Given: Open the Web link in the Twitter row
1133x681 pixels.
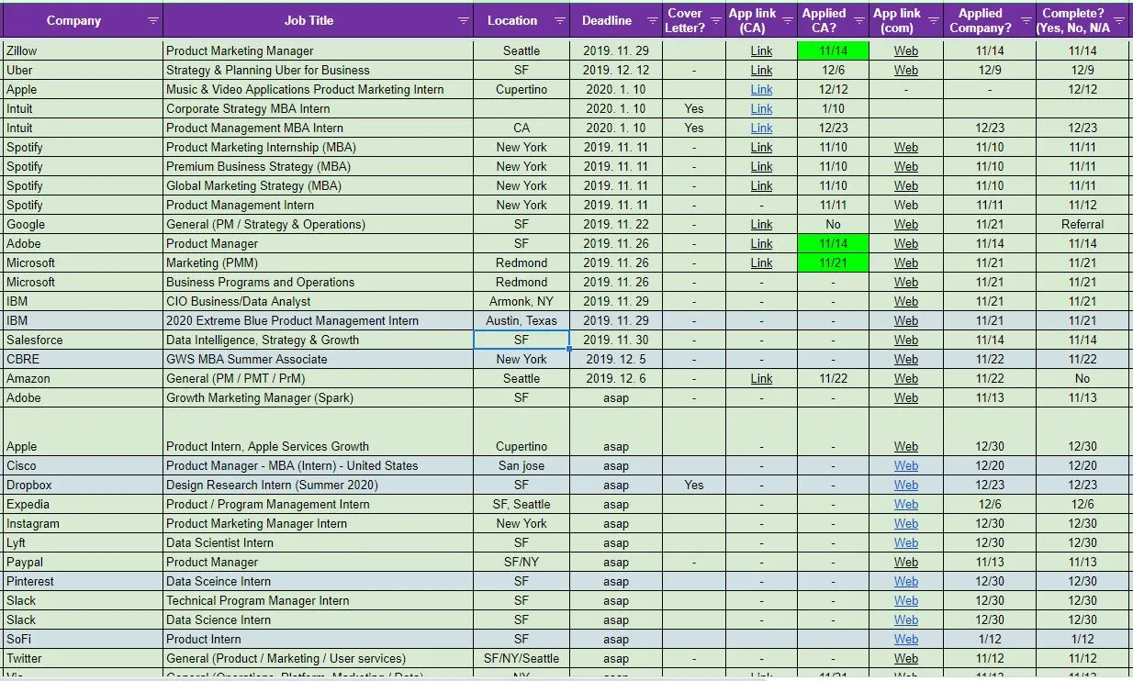Looking at the screenshot, I should [x=906, y=658].
